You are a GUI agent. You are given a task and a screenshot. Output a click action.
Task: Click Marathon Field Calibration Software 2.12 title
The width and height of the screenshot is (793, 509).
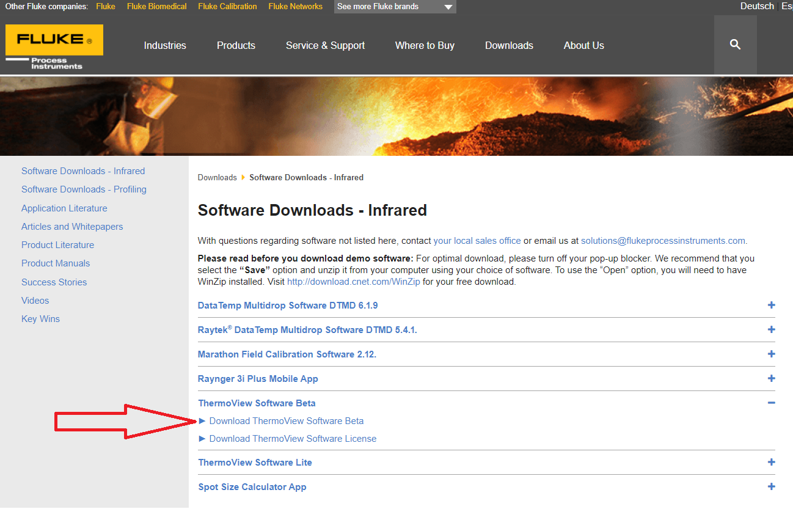(287, 354)
